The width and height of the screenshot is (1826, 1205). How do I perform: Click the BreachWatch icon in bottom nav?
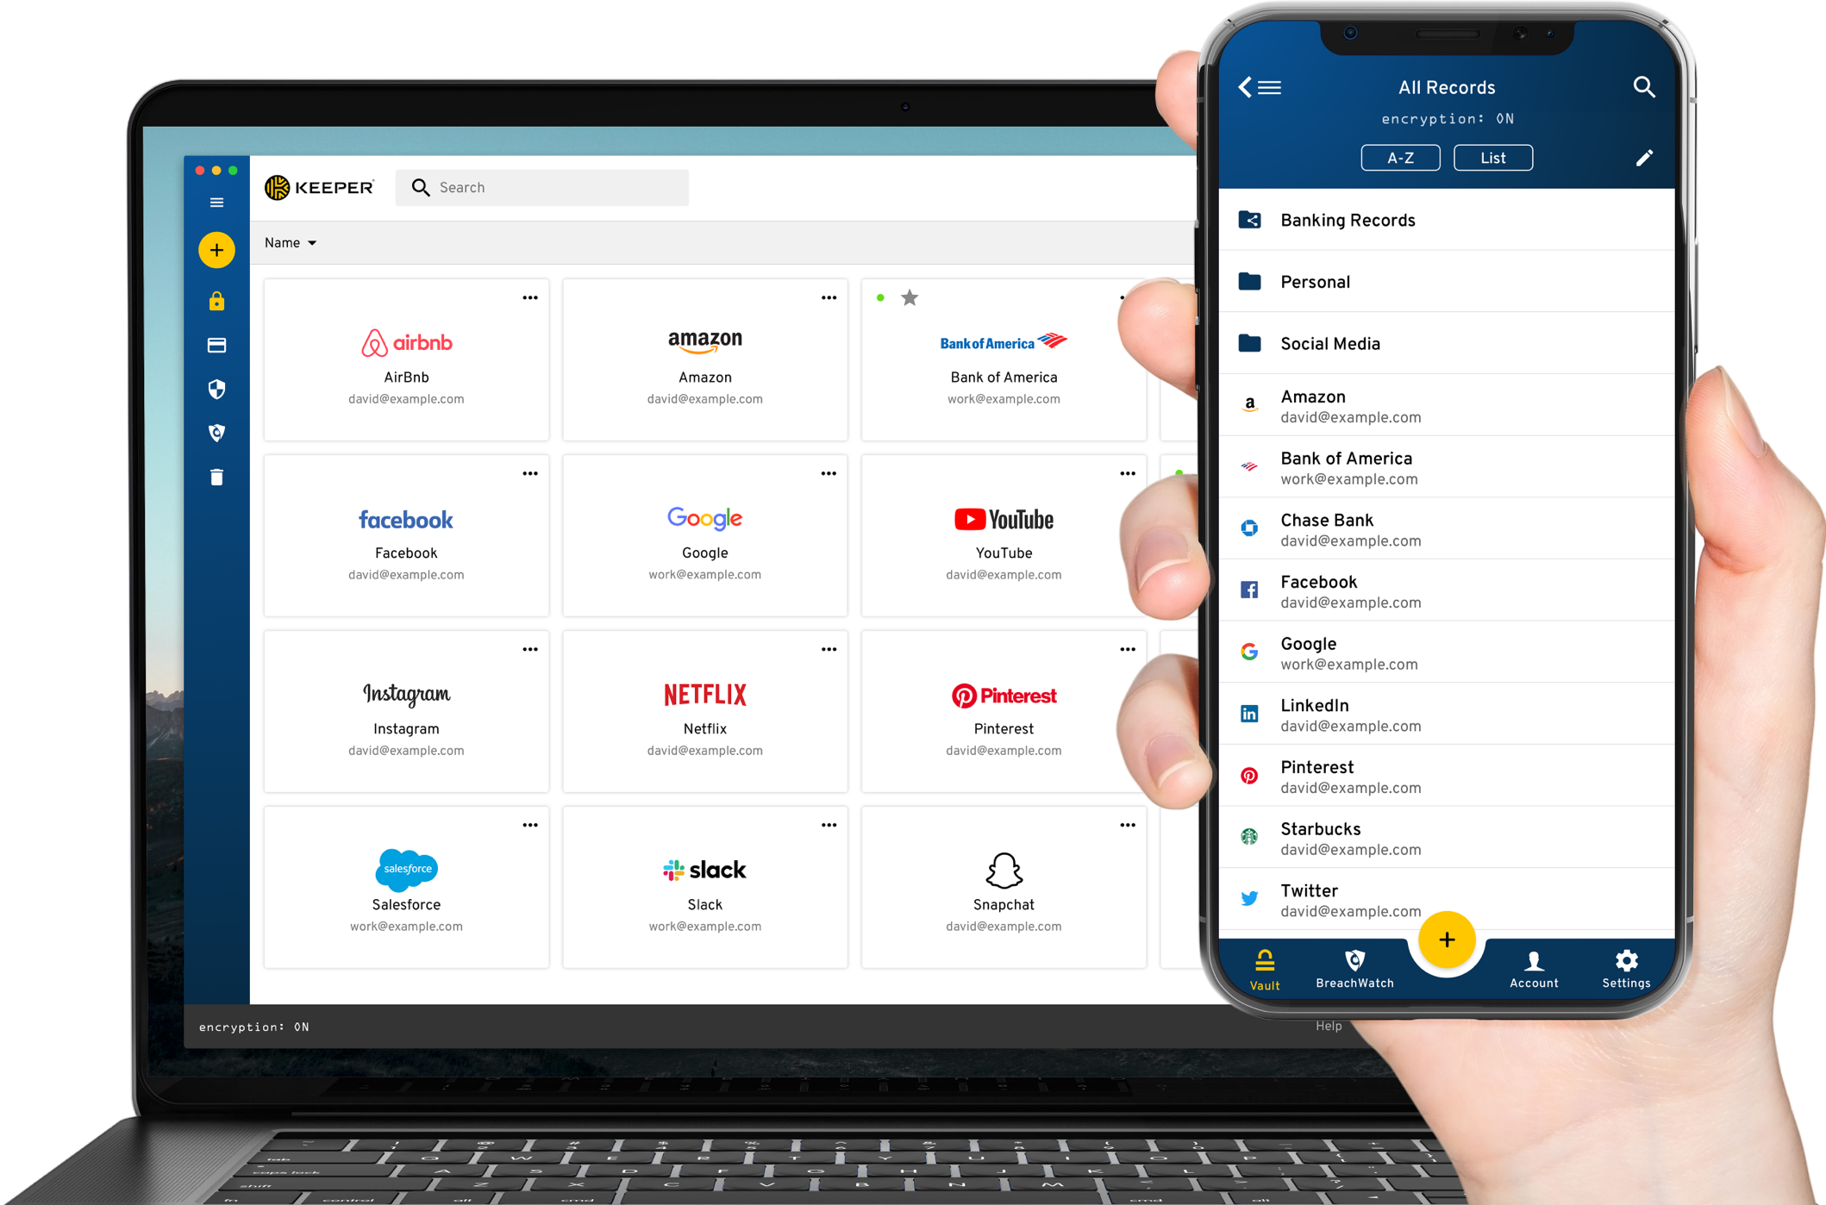(1357, 965)
